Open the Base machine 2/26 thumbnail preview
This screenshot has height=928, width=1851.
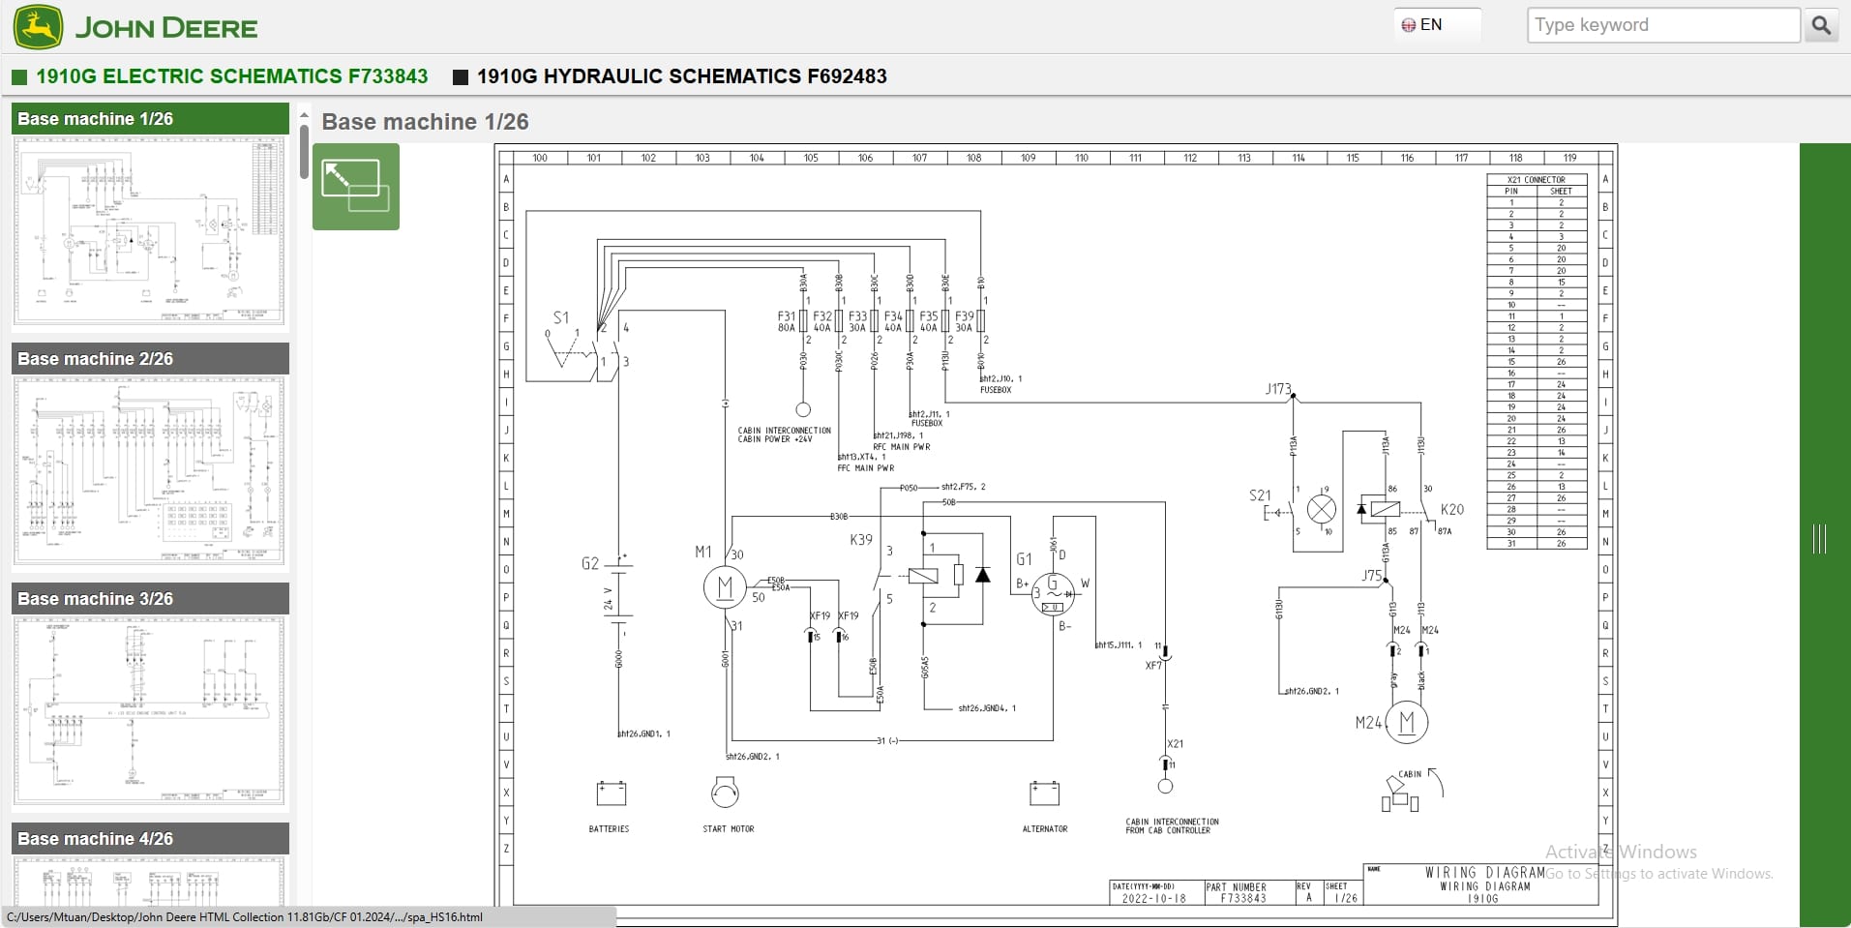[150, 470]
